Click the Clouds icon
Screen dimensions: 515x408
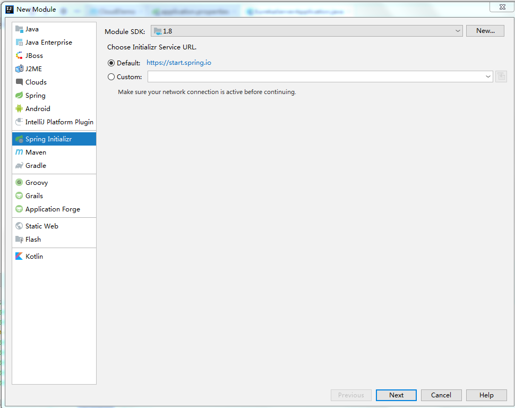pos(19,82)
